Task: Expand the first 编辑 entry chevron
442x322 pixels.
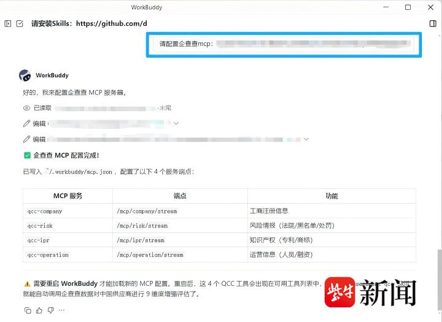Action: coord(176,123)
